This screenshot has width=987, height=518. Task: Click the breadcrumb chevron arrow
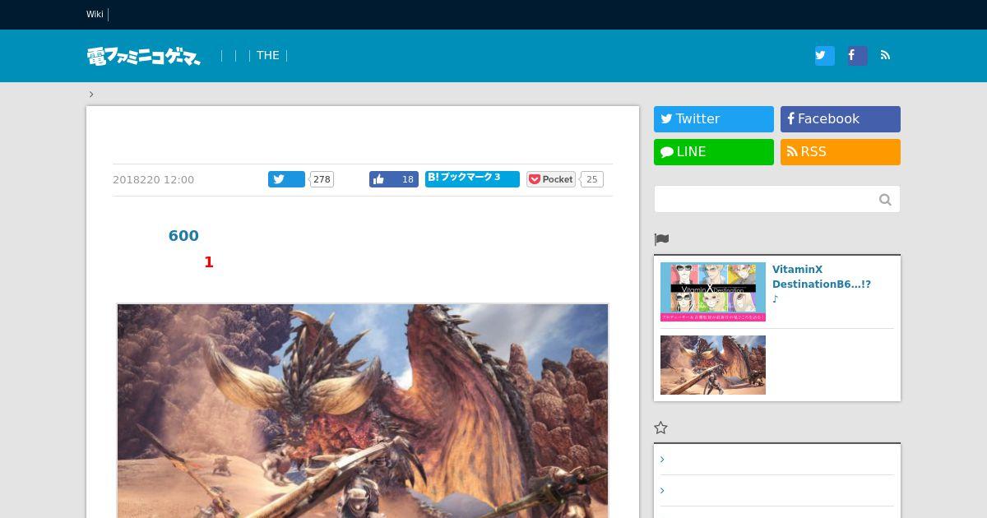pyautogui.click(x=91, y=95)
